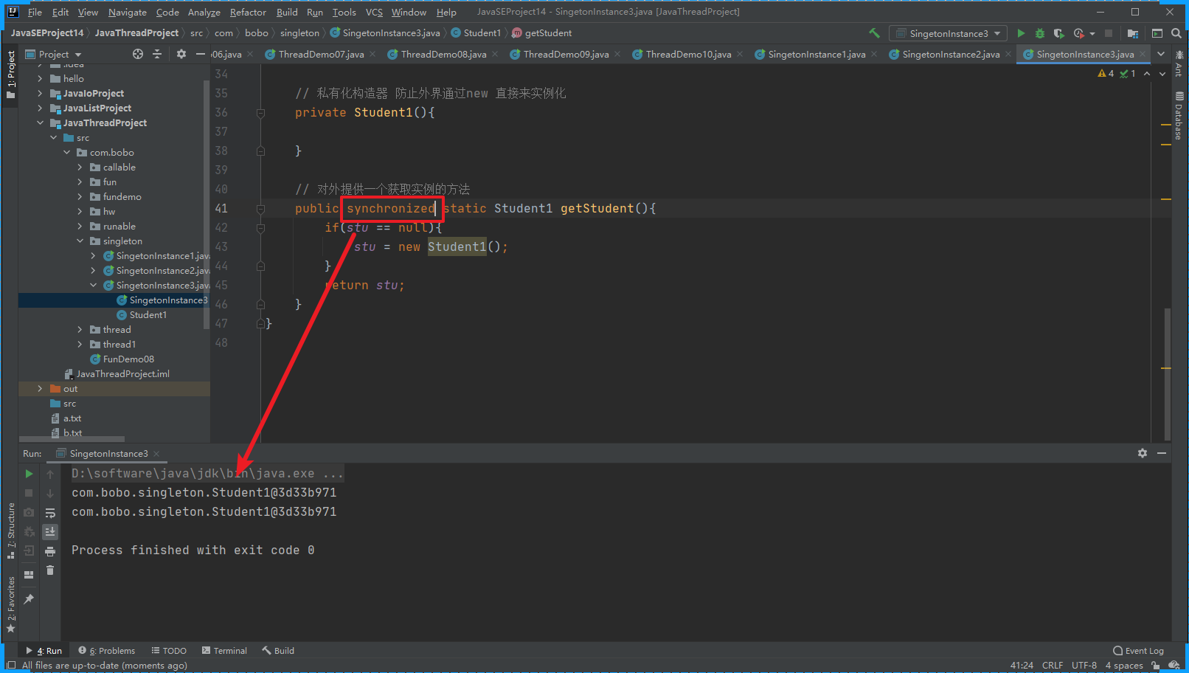Open the Terminal tool window
The height and width of the screenshot is (673, 1189).
pos(224,651)
